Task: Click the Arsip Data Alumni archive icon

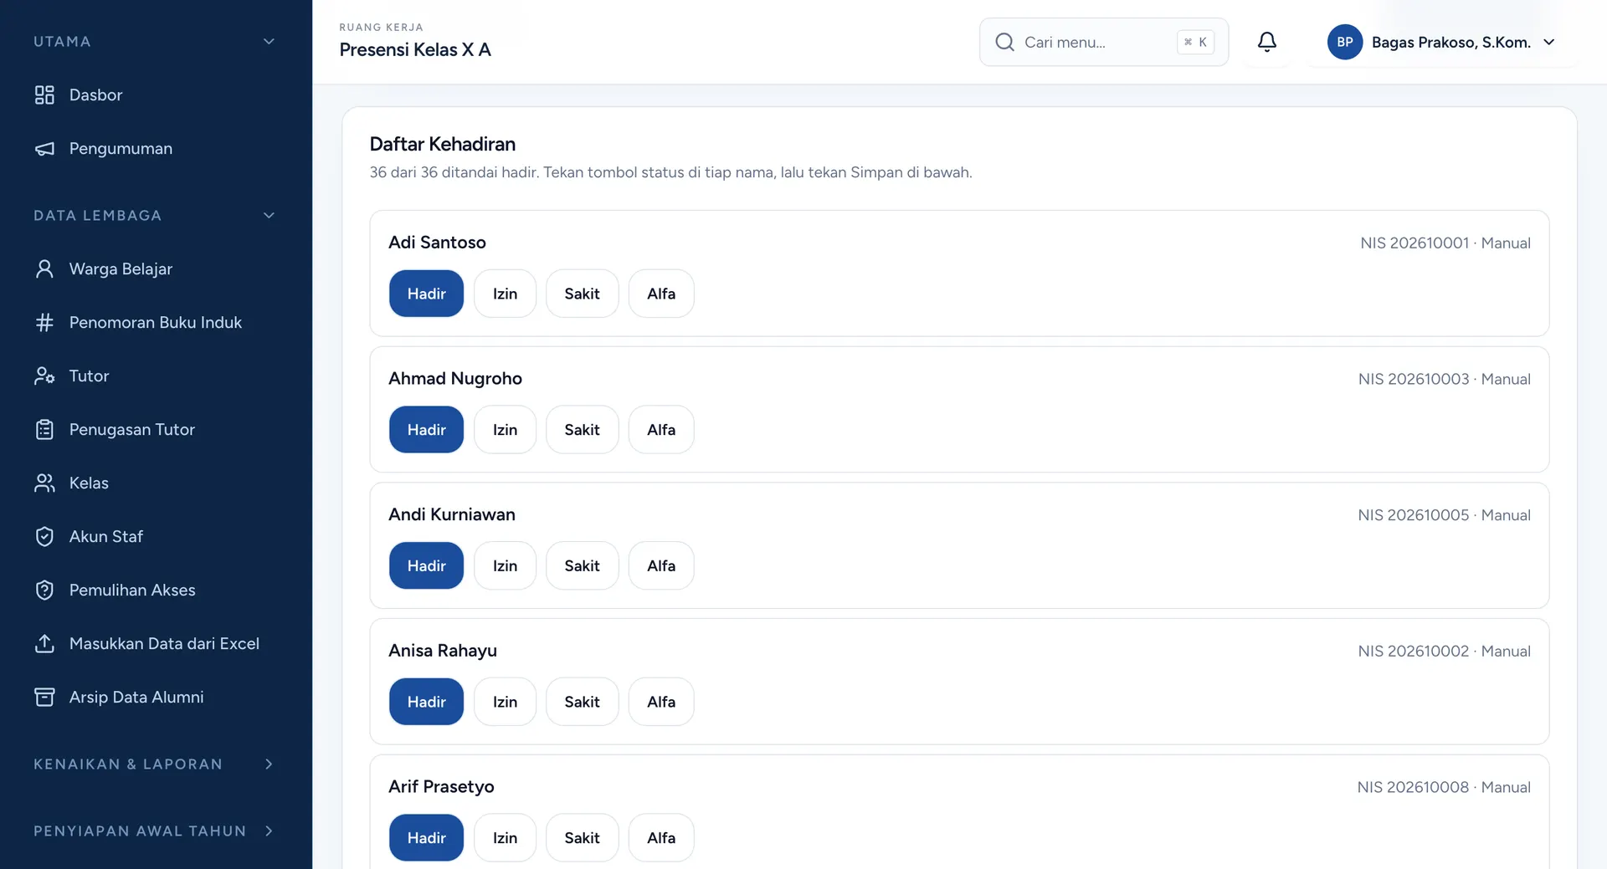Action: (44, 697)
